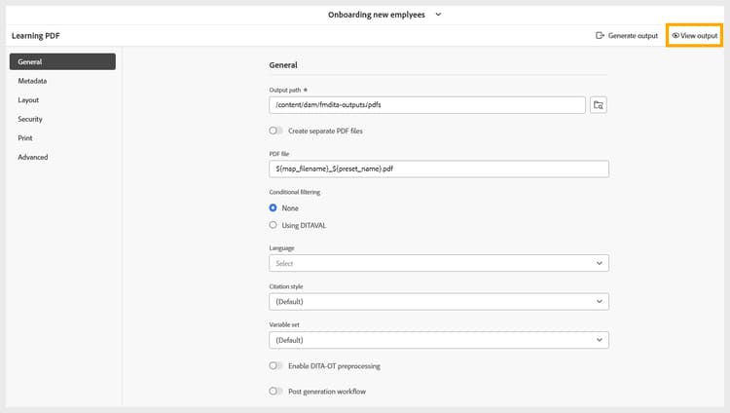This screenshot has height=413, width=730.
Task: Switch to the Metadata tab
Action: tap(32, 81)
